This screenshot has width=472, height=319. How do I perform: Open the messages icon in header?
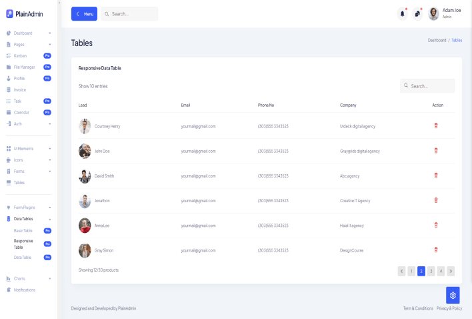point(417,13)
